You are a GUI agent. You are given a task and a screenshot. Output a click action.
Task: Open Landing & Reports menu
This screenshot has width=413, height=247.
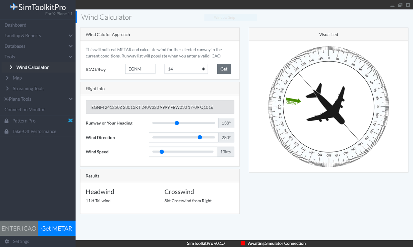point(23,36)
